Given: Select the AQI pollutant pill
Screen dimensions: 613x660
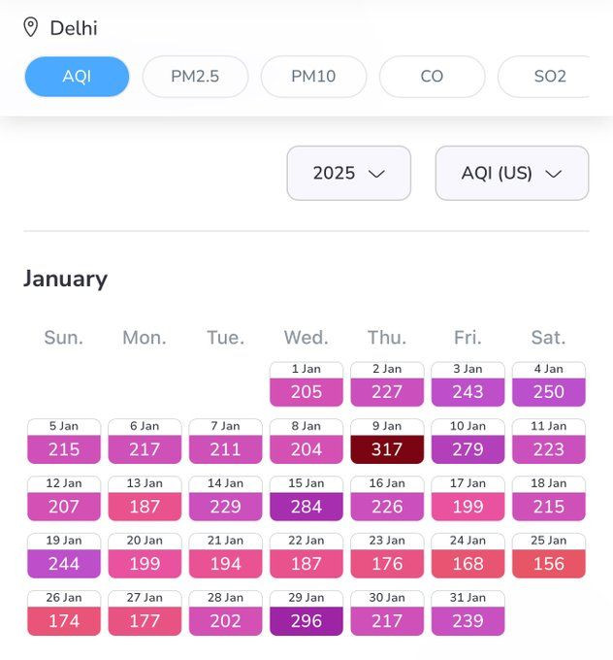Looking at the screenshot, I should tap(77, 77).
